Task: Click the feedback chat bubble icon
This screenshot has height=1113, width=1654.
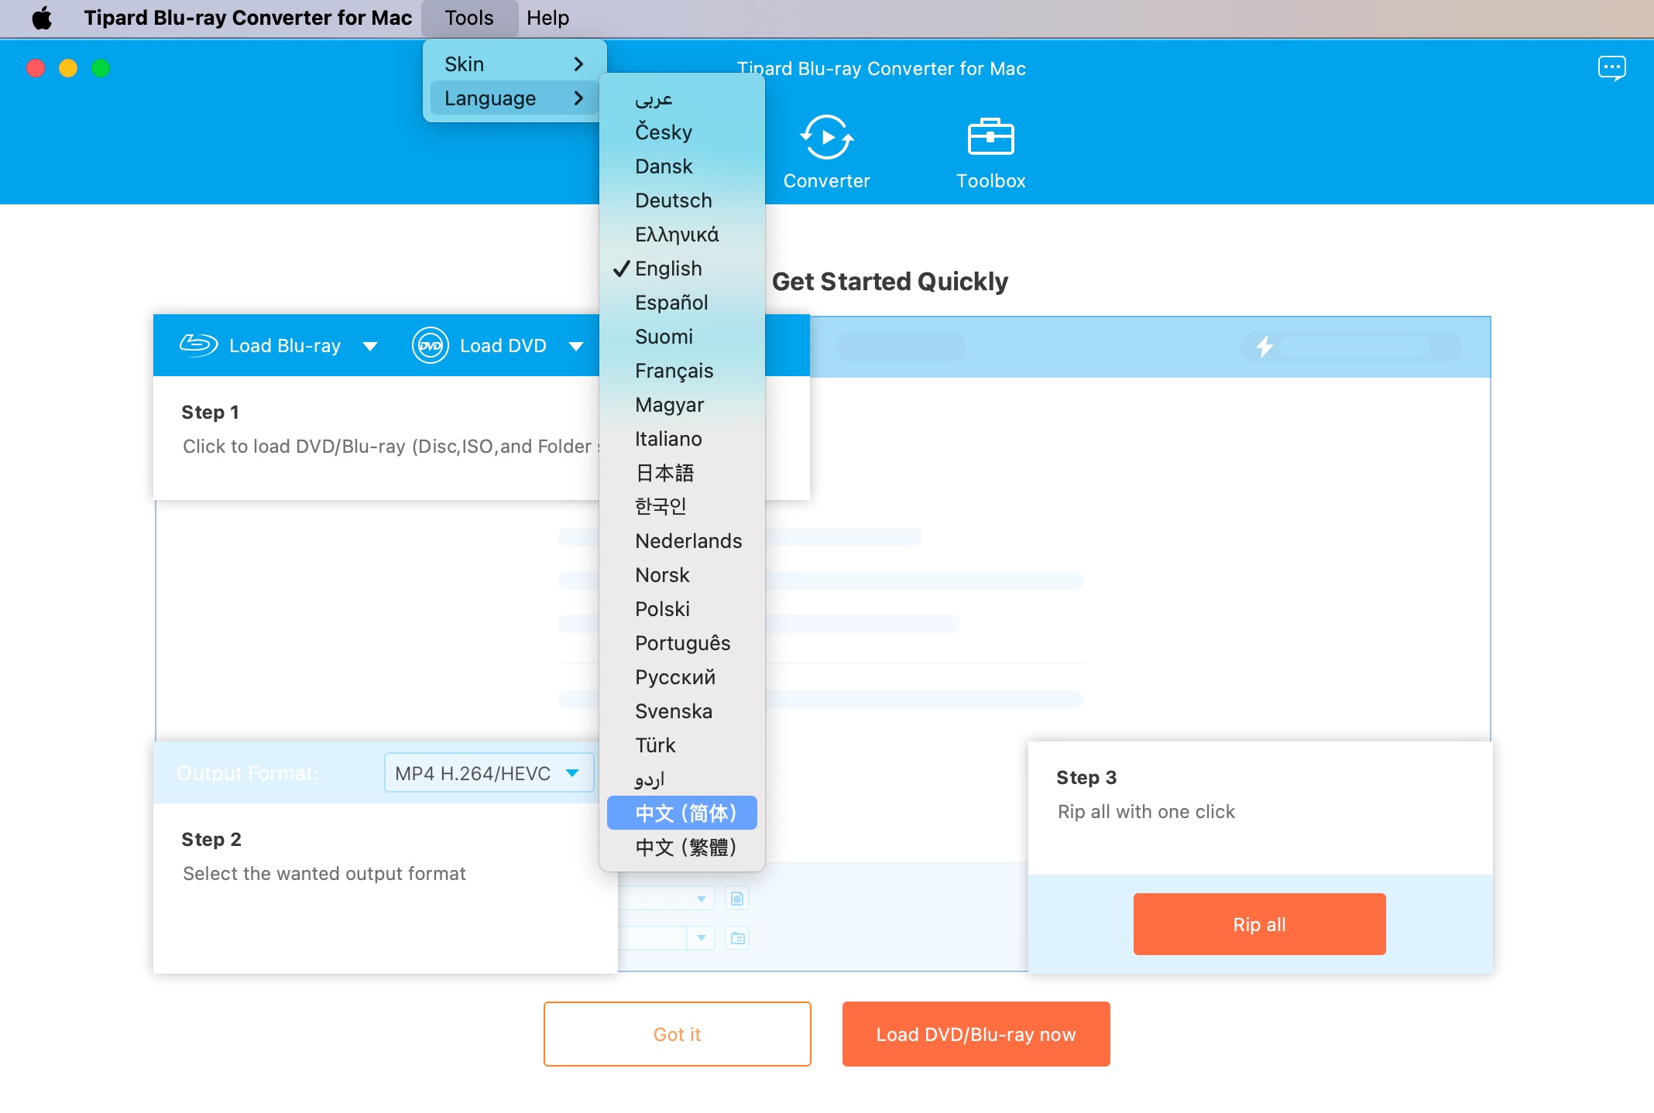Action: coord(1611,68)
